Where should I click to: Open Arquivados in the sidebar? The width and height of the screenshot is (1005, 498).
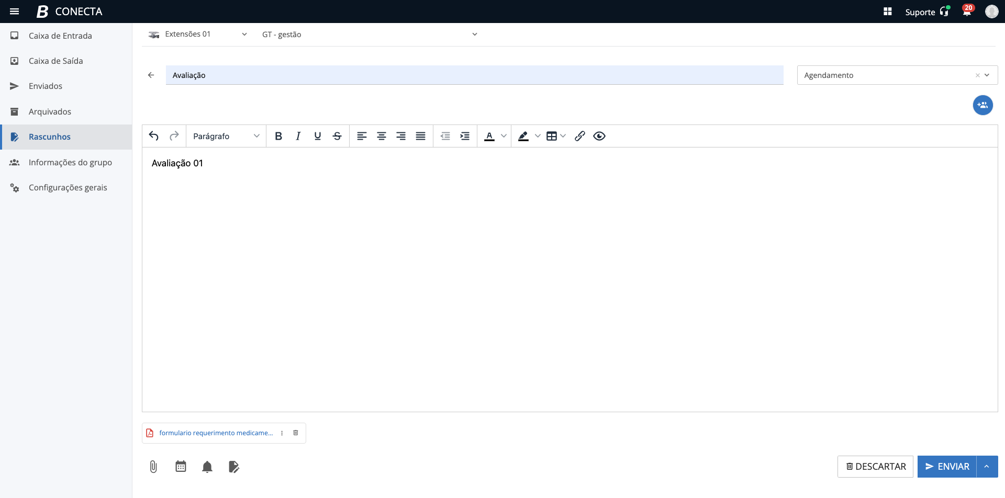pos(50,111)
